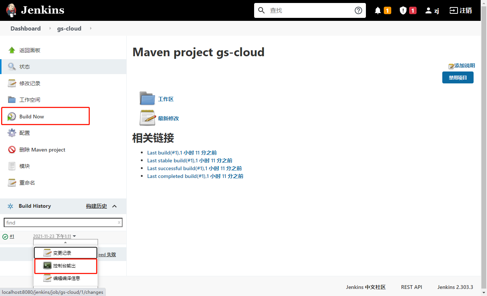Expand breadcrumb arrow after gs-cloud
This screenshot has width=487, height=296.
(x=91, y=29)
